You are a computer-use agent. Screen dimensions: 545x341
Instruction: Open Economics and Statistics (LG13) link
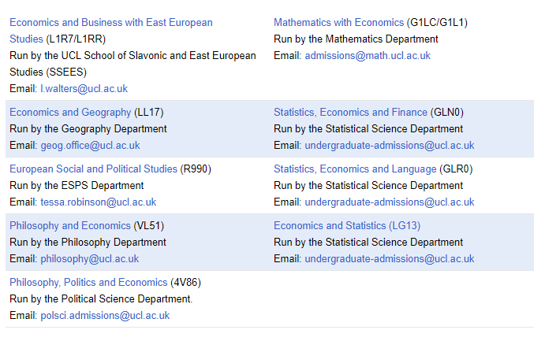coord(347,226)
